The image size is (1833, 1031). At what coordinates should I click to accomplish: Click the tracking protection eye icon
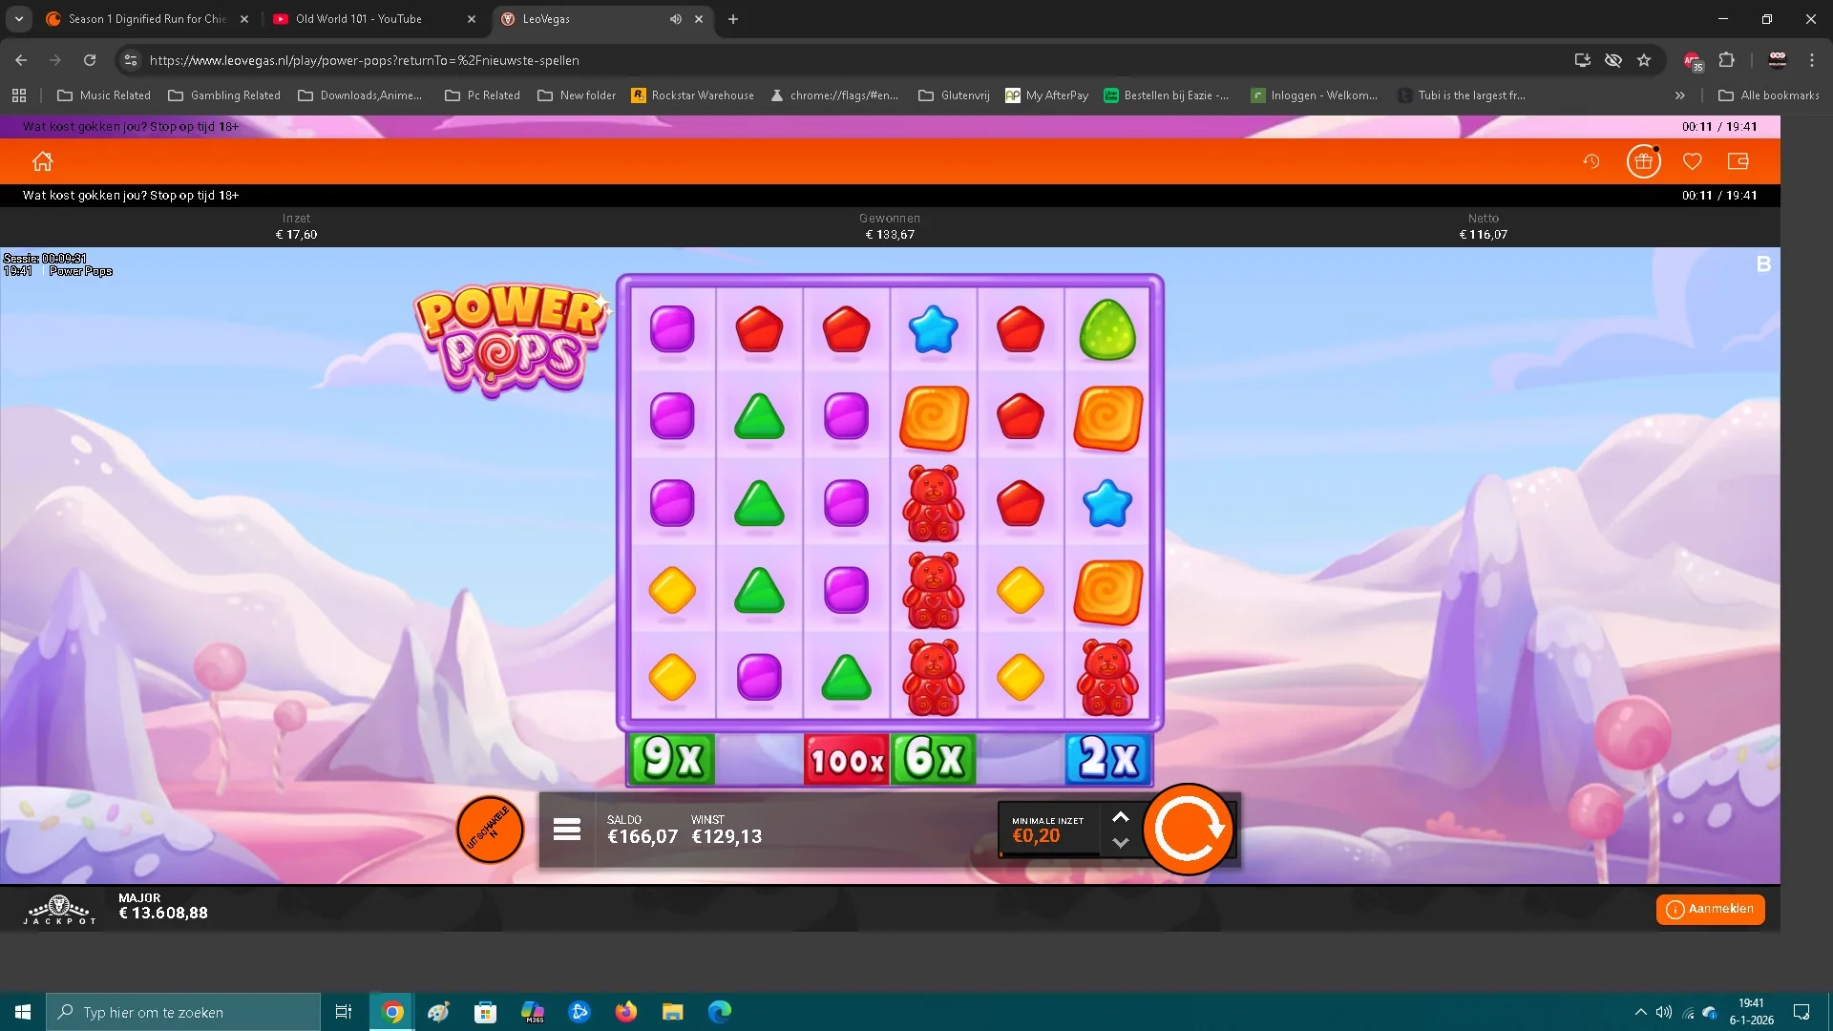pos(1612,60)
